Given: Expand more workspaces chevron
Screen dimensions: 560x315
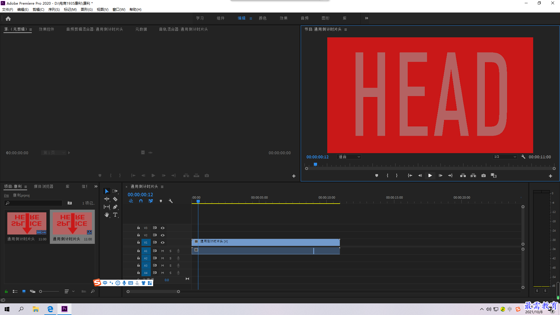Looking at the screenshot, I should point(366,18).
